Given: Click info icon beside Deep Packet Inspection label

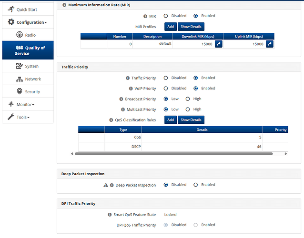Looking at the screenshot, I should (x=111, y=185).
